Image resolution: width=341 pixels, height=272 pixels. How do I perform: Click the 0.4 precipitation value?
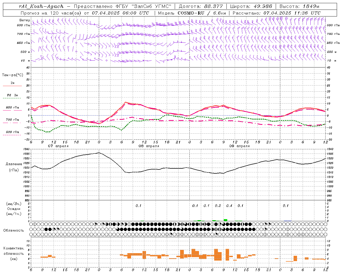pos(229,206)
